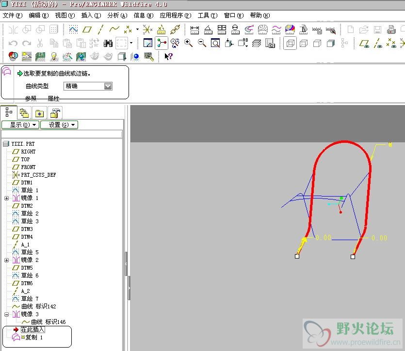Click the Zoom In magnifier icon
The height and width of the screenshot is (351, 405).
pos(188,43)
